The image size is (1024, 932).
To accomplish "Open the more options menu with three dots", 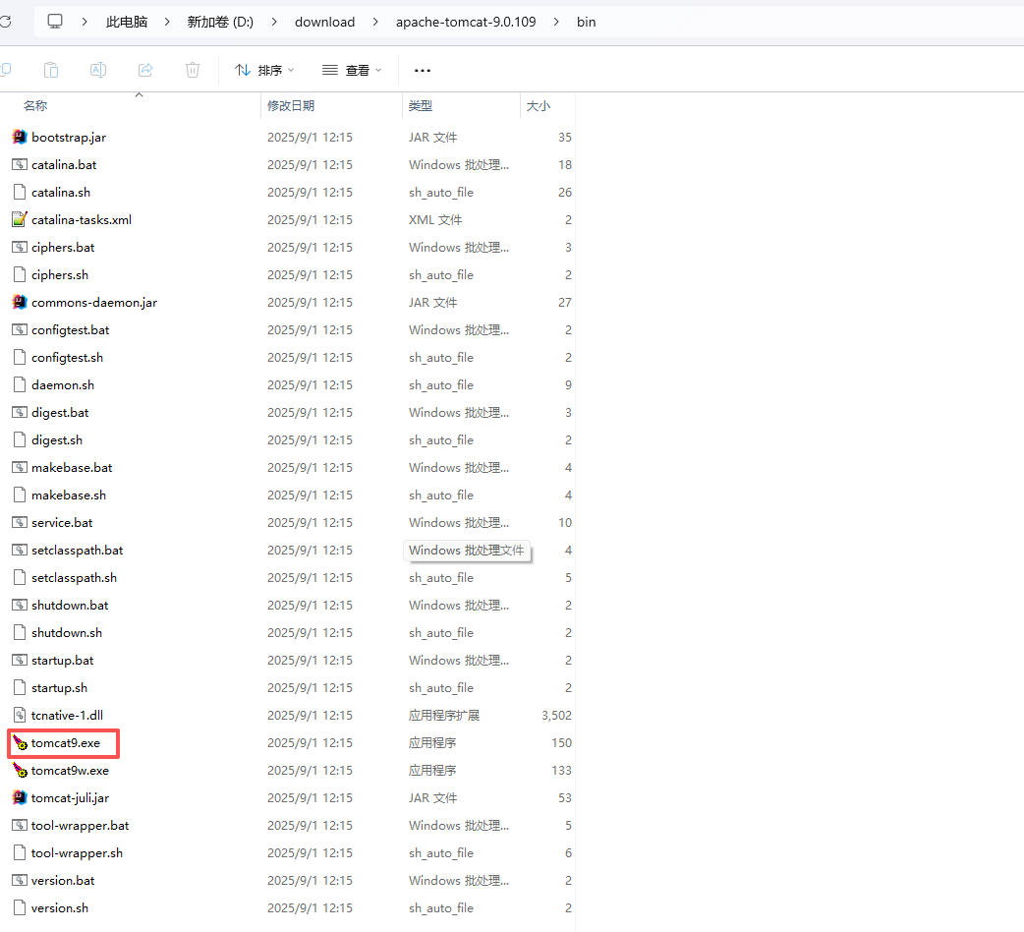I will point(423,70).
